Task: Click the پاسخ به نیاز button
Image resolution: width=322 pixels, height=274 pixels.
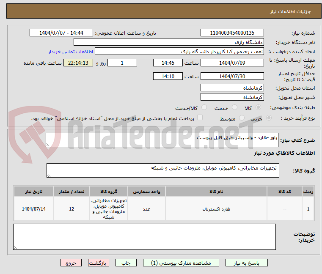Action: (246, 263)
